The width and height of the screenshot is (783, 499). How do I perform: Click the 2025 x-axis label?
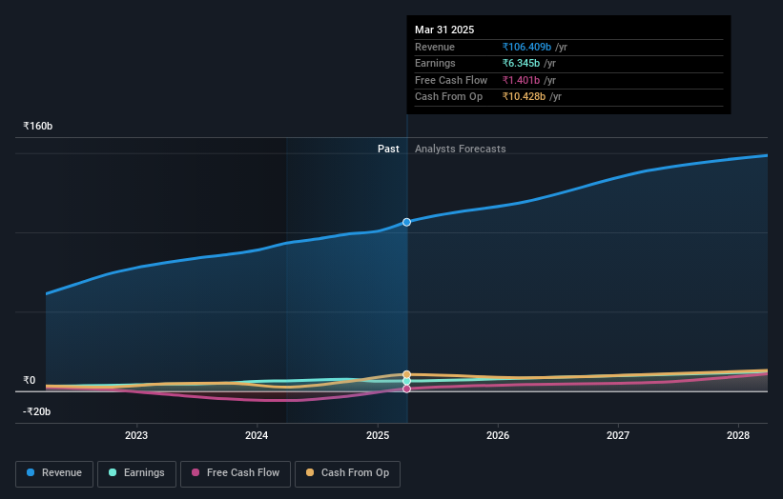(x=378, y=436)
